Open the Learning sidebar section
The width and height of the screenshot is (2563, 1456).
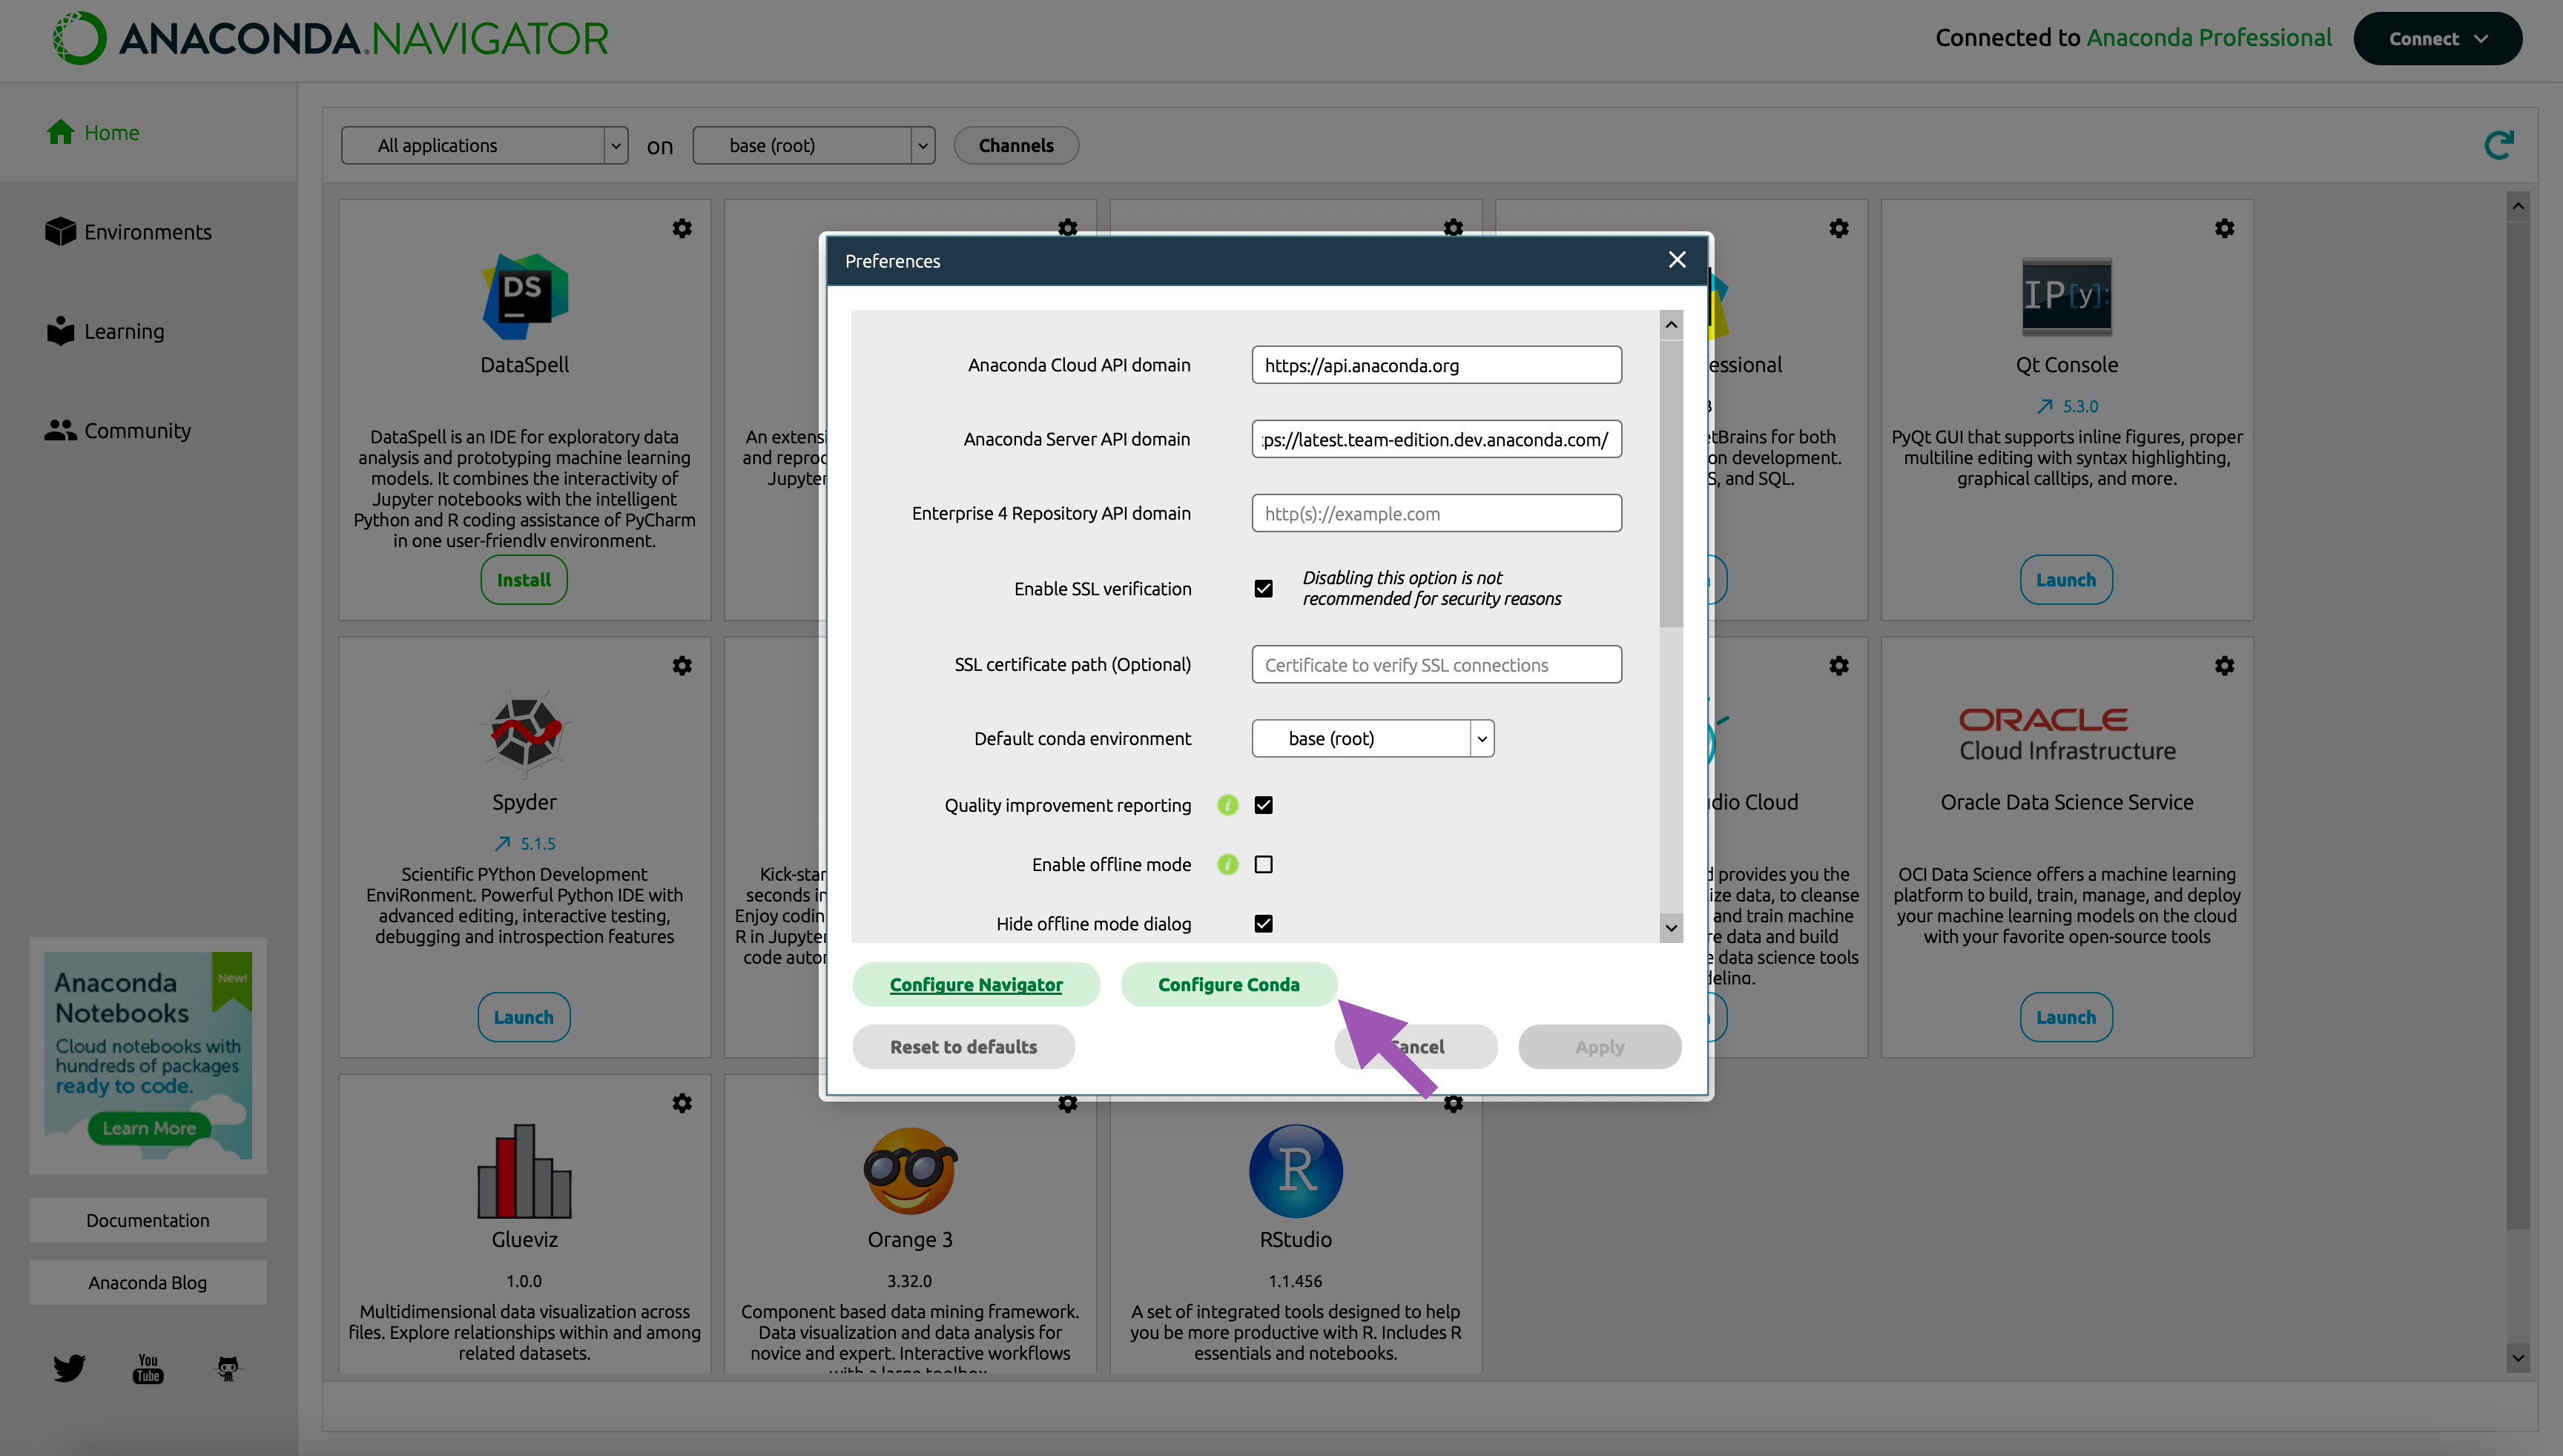[x=124, y=331]
